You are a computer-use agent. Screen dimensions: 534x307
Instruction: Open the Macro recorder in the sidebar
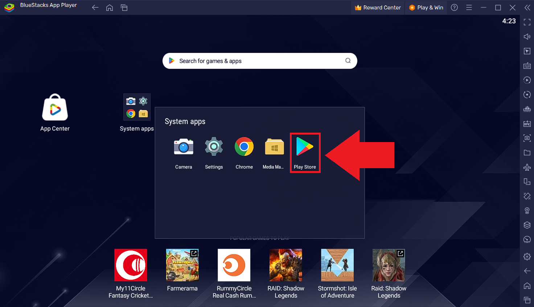(527, 80)
